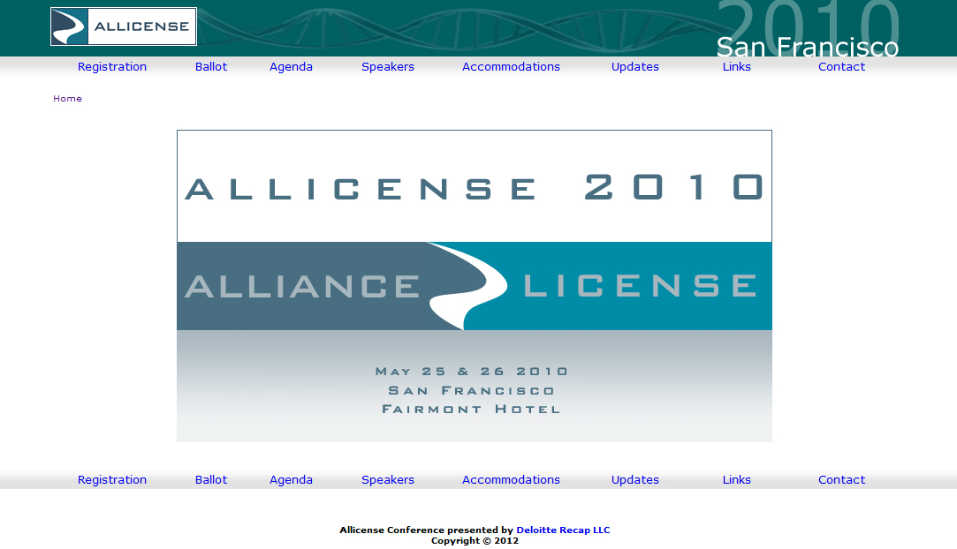Click the Allicense 2010 conference banner image
This screenshot has width=957, height=549.
[474, 286]
